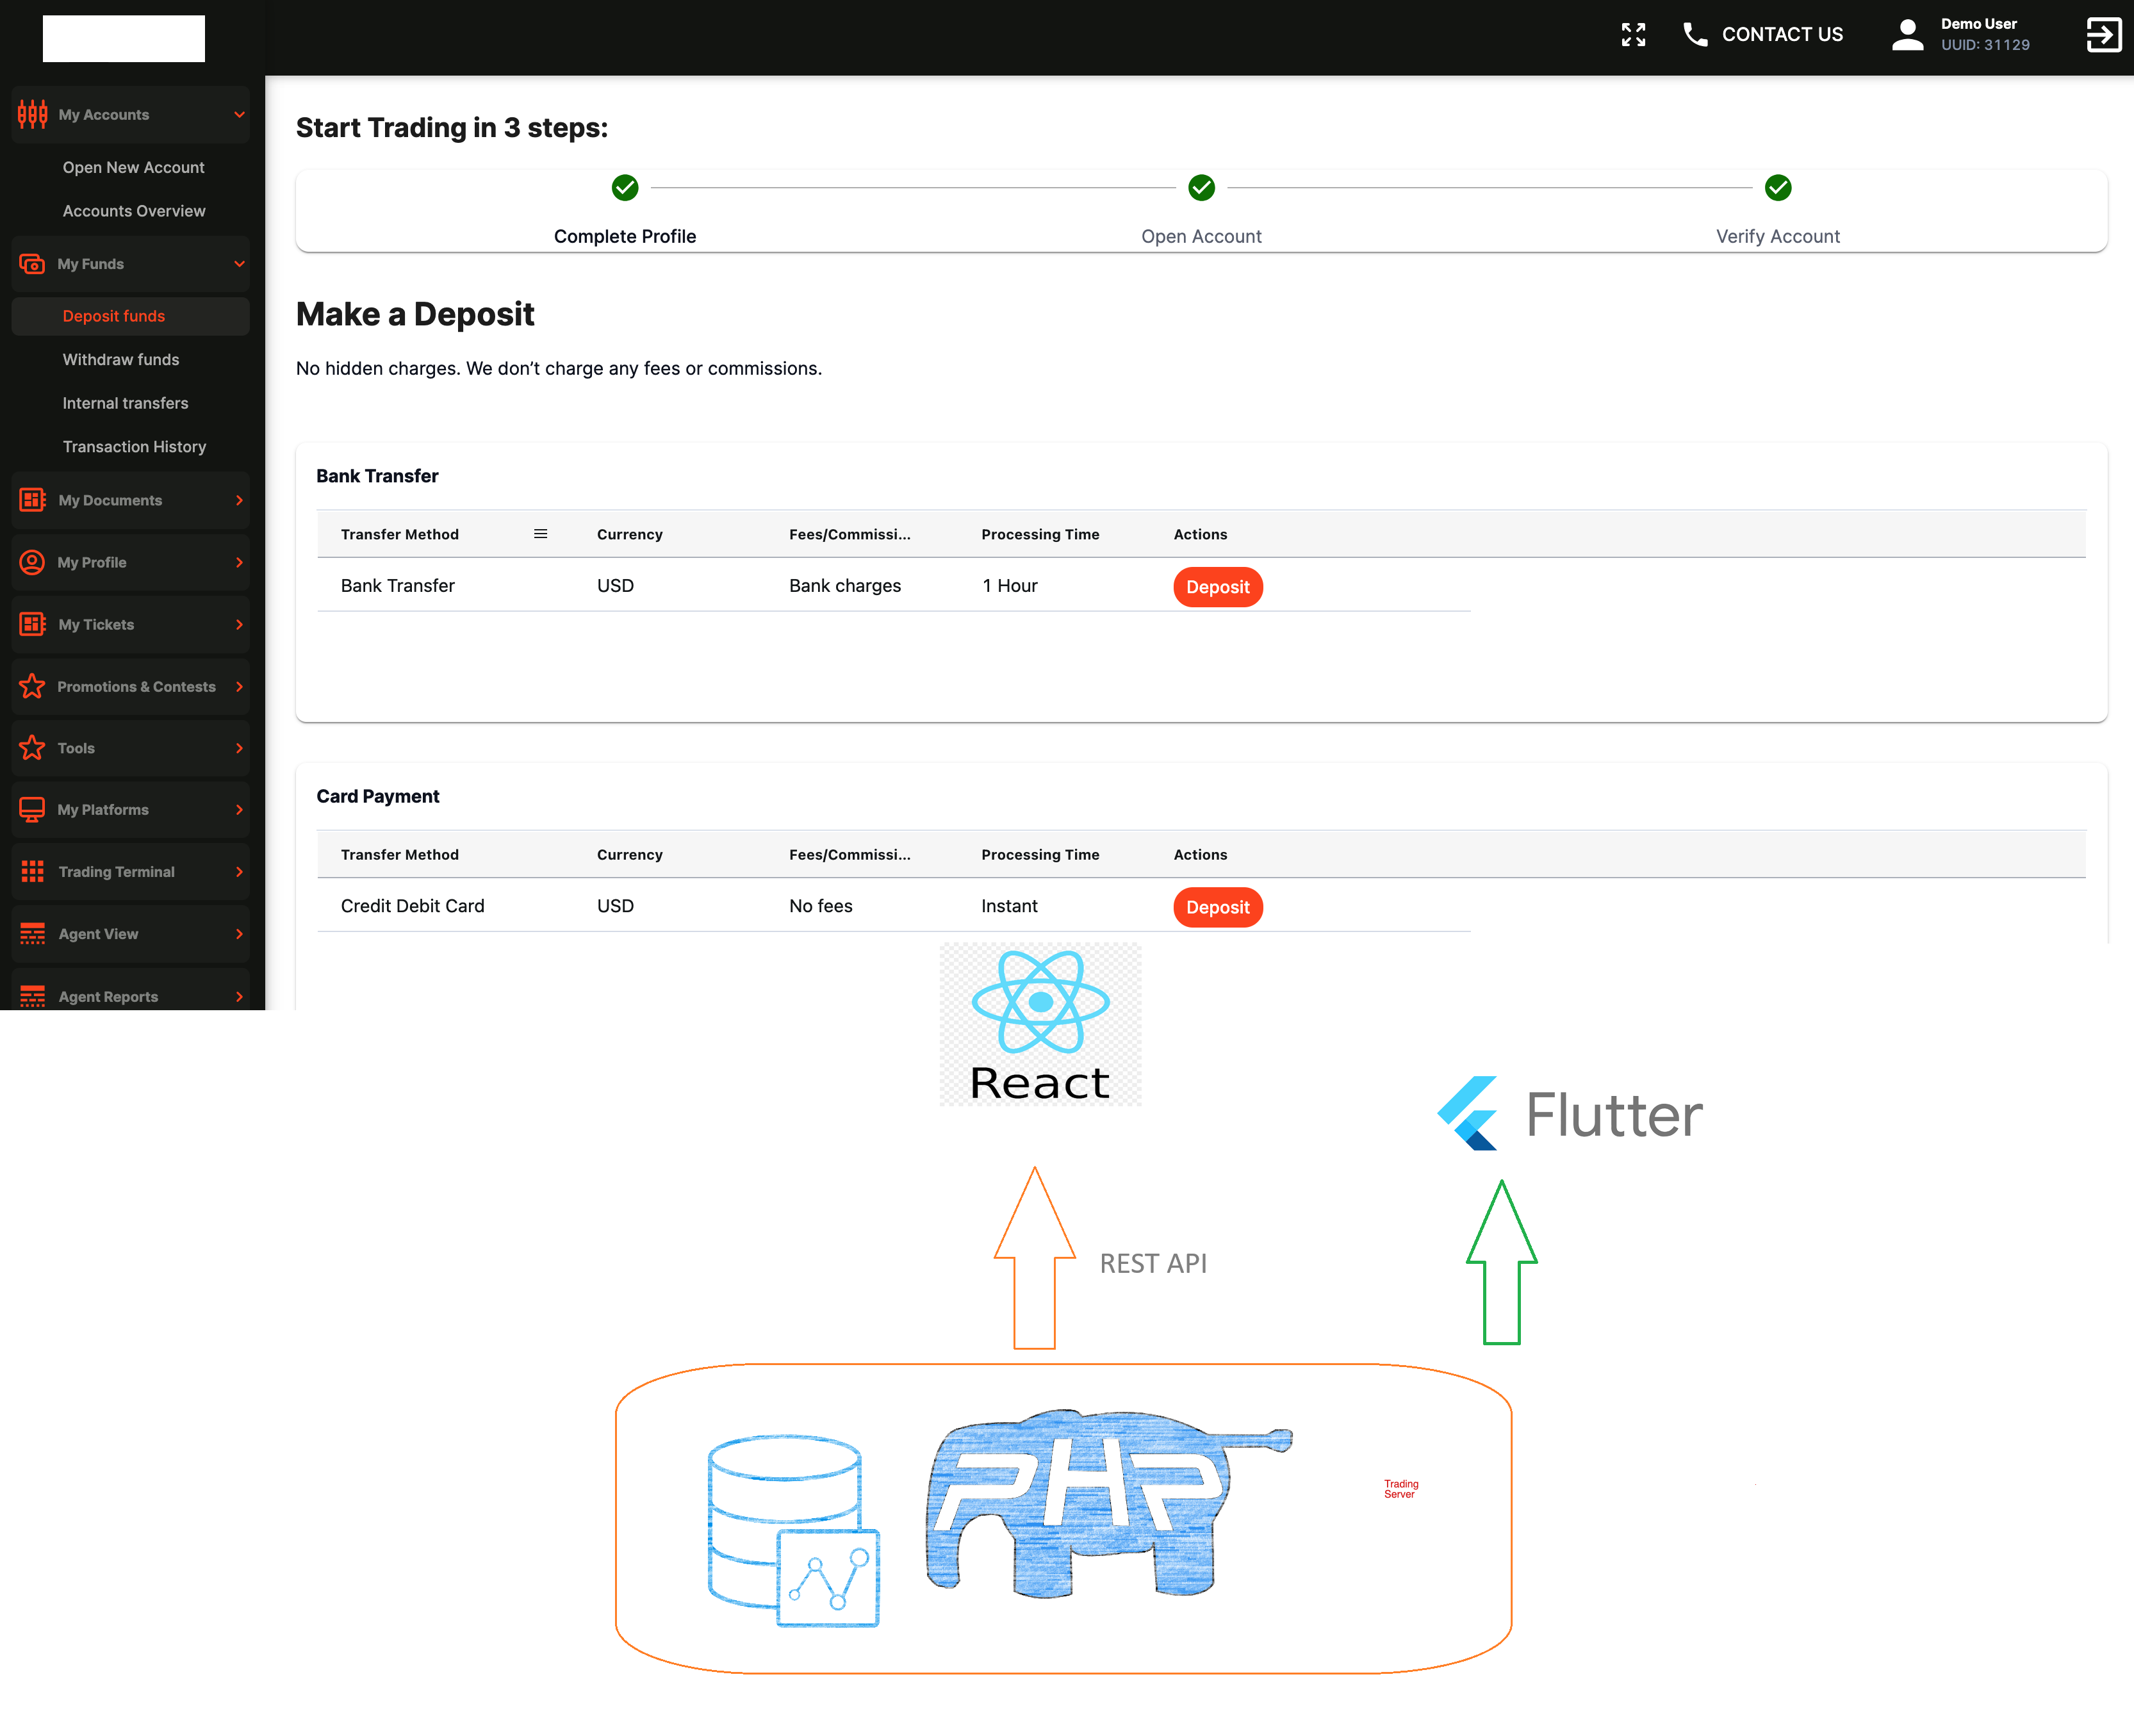2134x1736 pixels.
Task: Click the Verify Account step checkmark
Action: point(1777,188)
